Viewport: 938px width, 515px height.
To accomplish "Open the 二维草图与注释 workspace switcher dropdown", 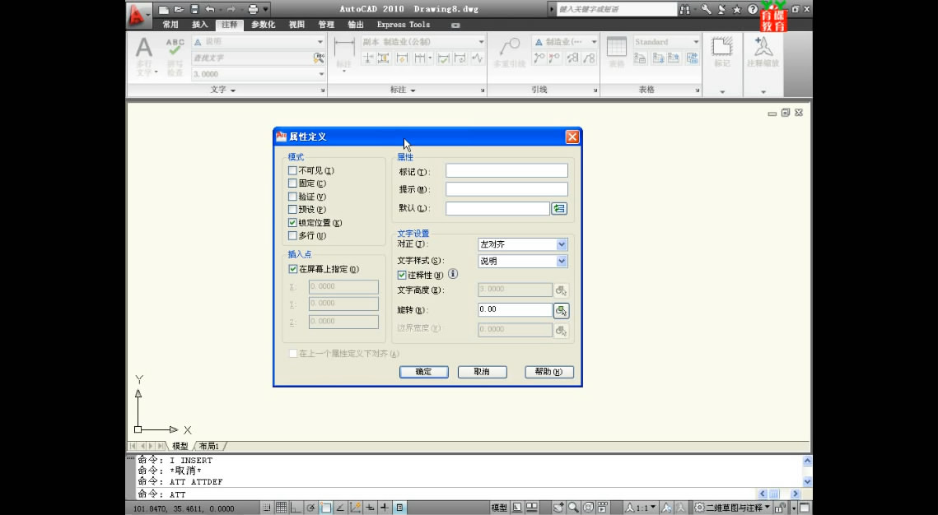I will click(732, 508).
